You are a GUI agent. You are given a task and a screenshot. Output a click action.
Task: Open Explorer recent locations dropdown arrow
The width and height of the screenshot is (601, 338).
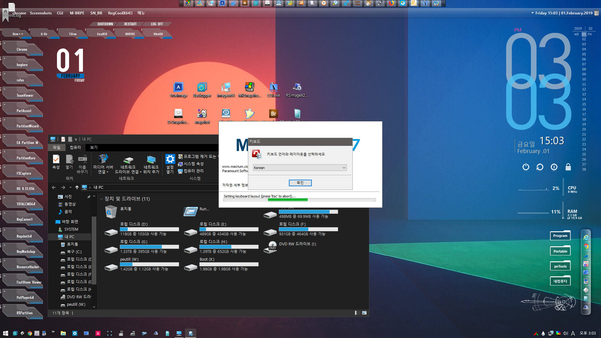(x=70, y=187)
